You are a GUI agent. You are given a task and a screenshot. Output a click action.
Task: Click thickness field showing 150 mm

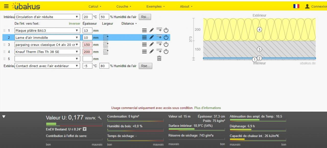click(87, 45)
